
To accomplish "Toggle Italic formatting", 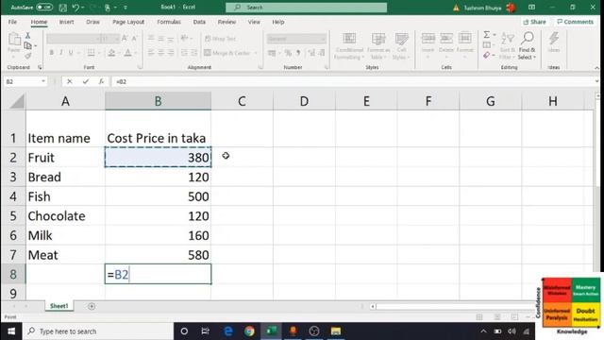I will tap(60, 53).
